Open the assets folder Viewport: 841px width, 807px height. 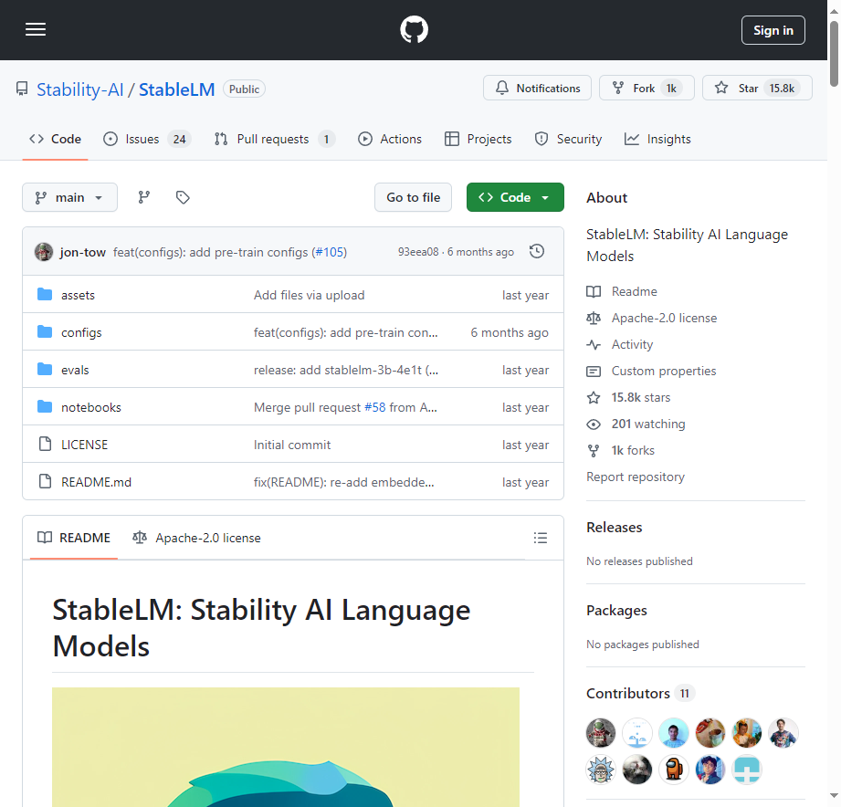point(78,295)
